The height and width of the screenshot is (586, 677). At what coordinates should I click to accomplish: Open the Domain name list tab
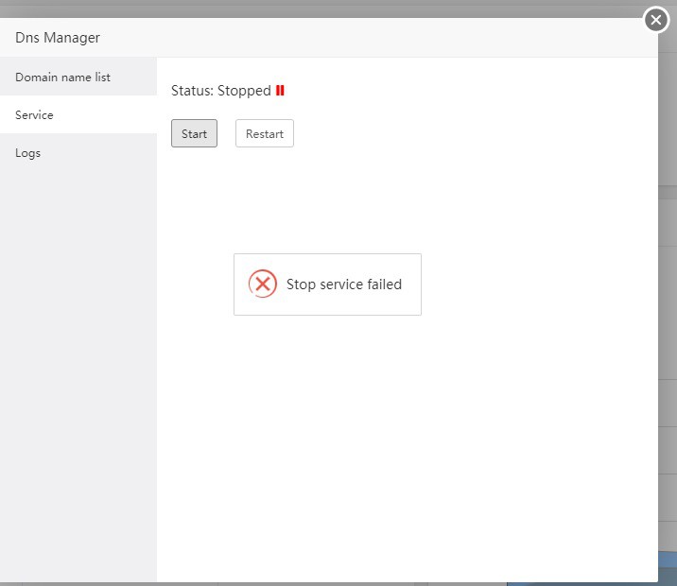62,77
